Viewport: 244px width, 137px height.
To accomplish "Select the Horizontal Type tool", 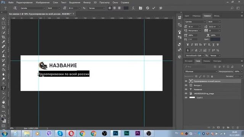I will (x=3, y=88).
